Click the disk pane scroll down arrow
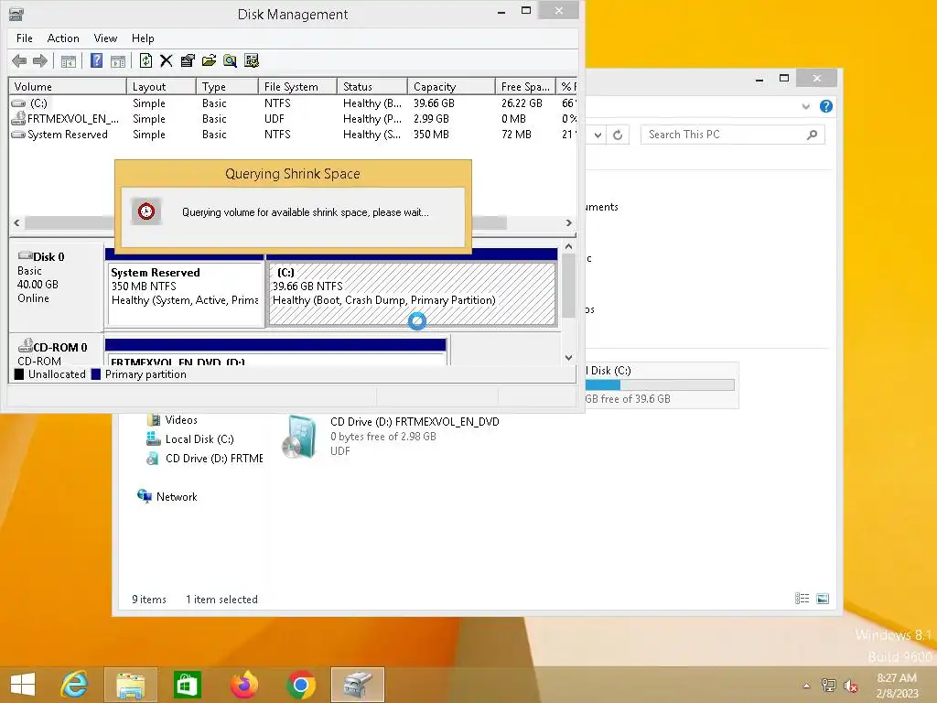The height and width of the screenshot is (703, 937). click(x=569, y=358)
